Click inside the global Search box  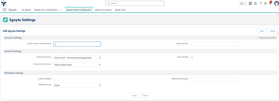[x=135, y=3]
